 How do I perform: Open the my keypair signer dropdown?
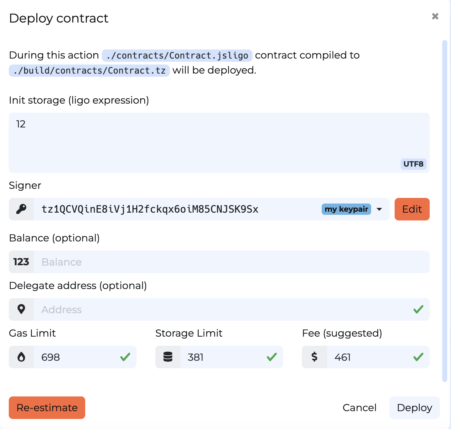coord(346,209)
